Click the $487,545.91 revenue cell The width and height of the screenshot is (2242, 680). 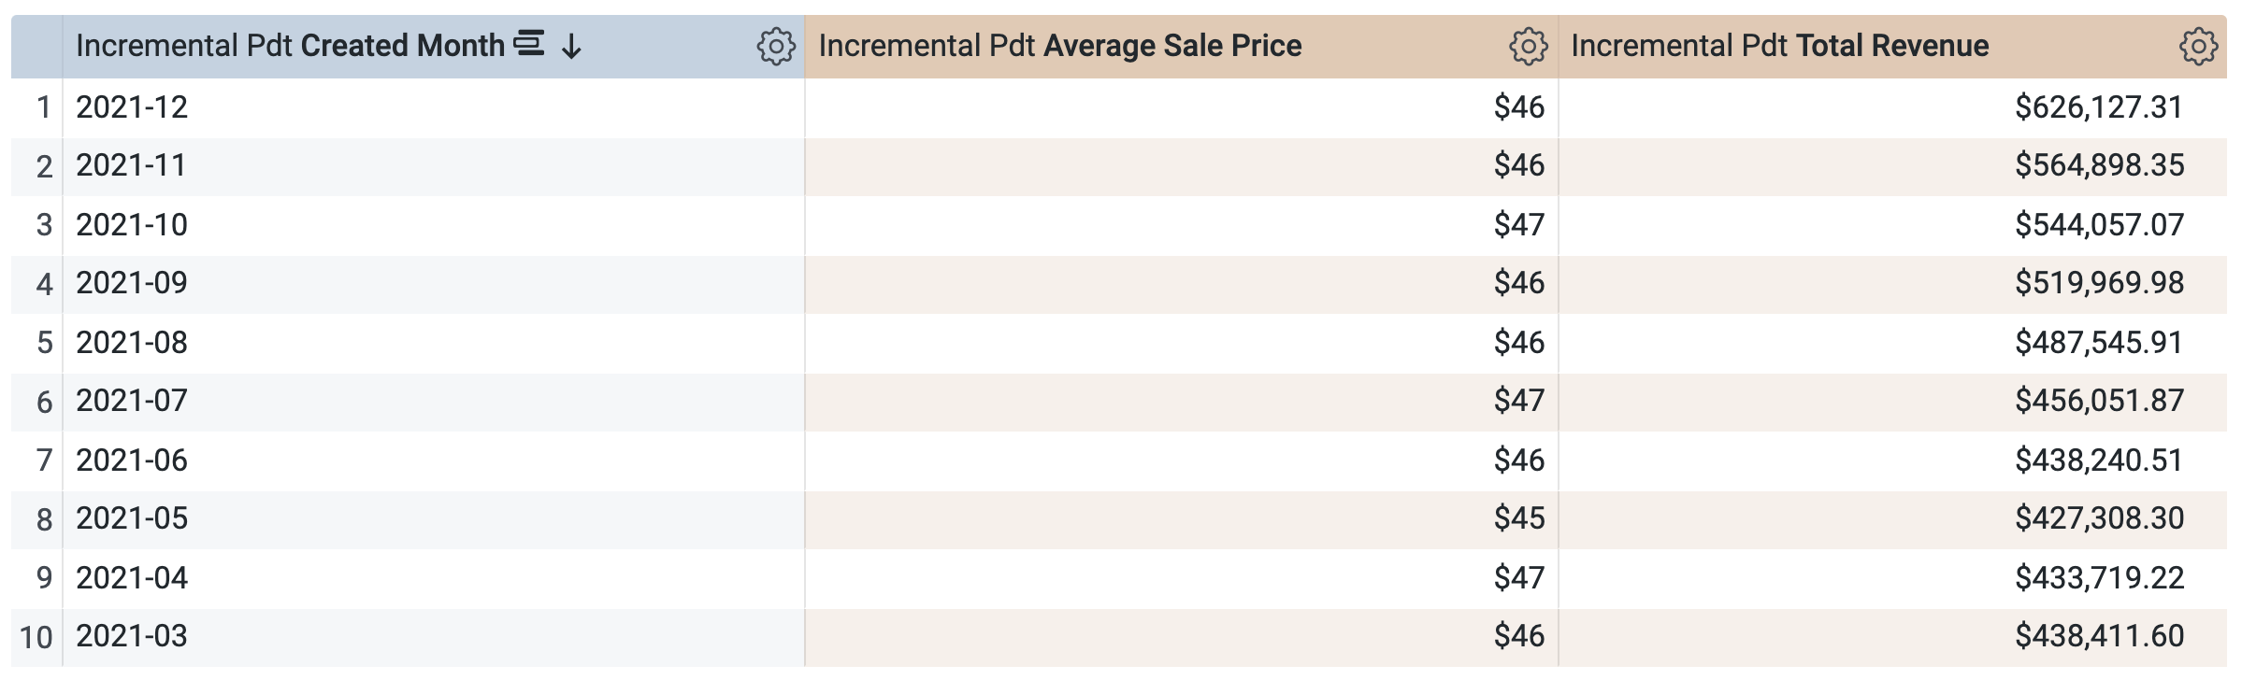click(x=2098, y=343)
